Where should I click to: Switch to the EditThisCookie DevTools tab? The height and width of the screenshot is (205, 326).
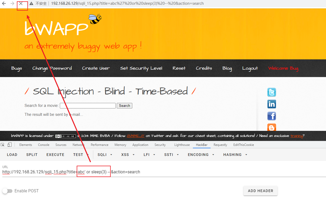coord(244,145)
